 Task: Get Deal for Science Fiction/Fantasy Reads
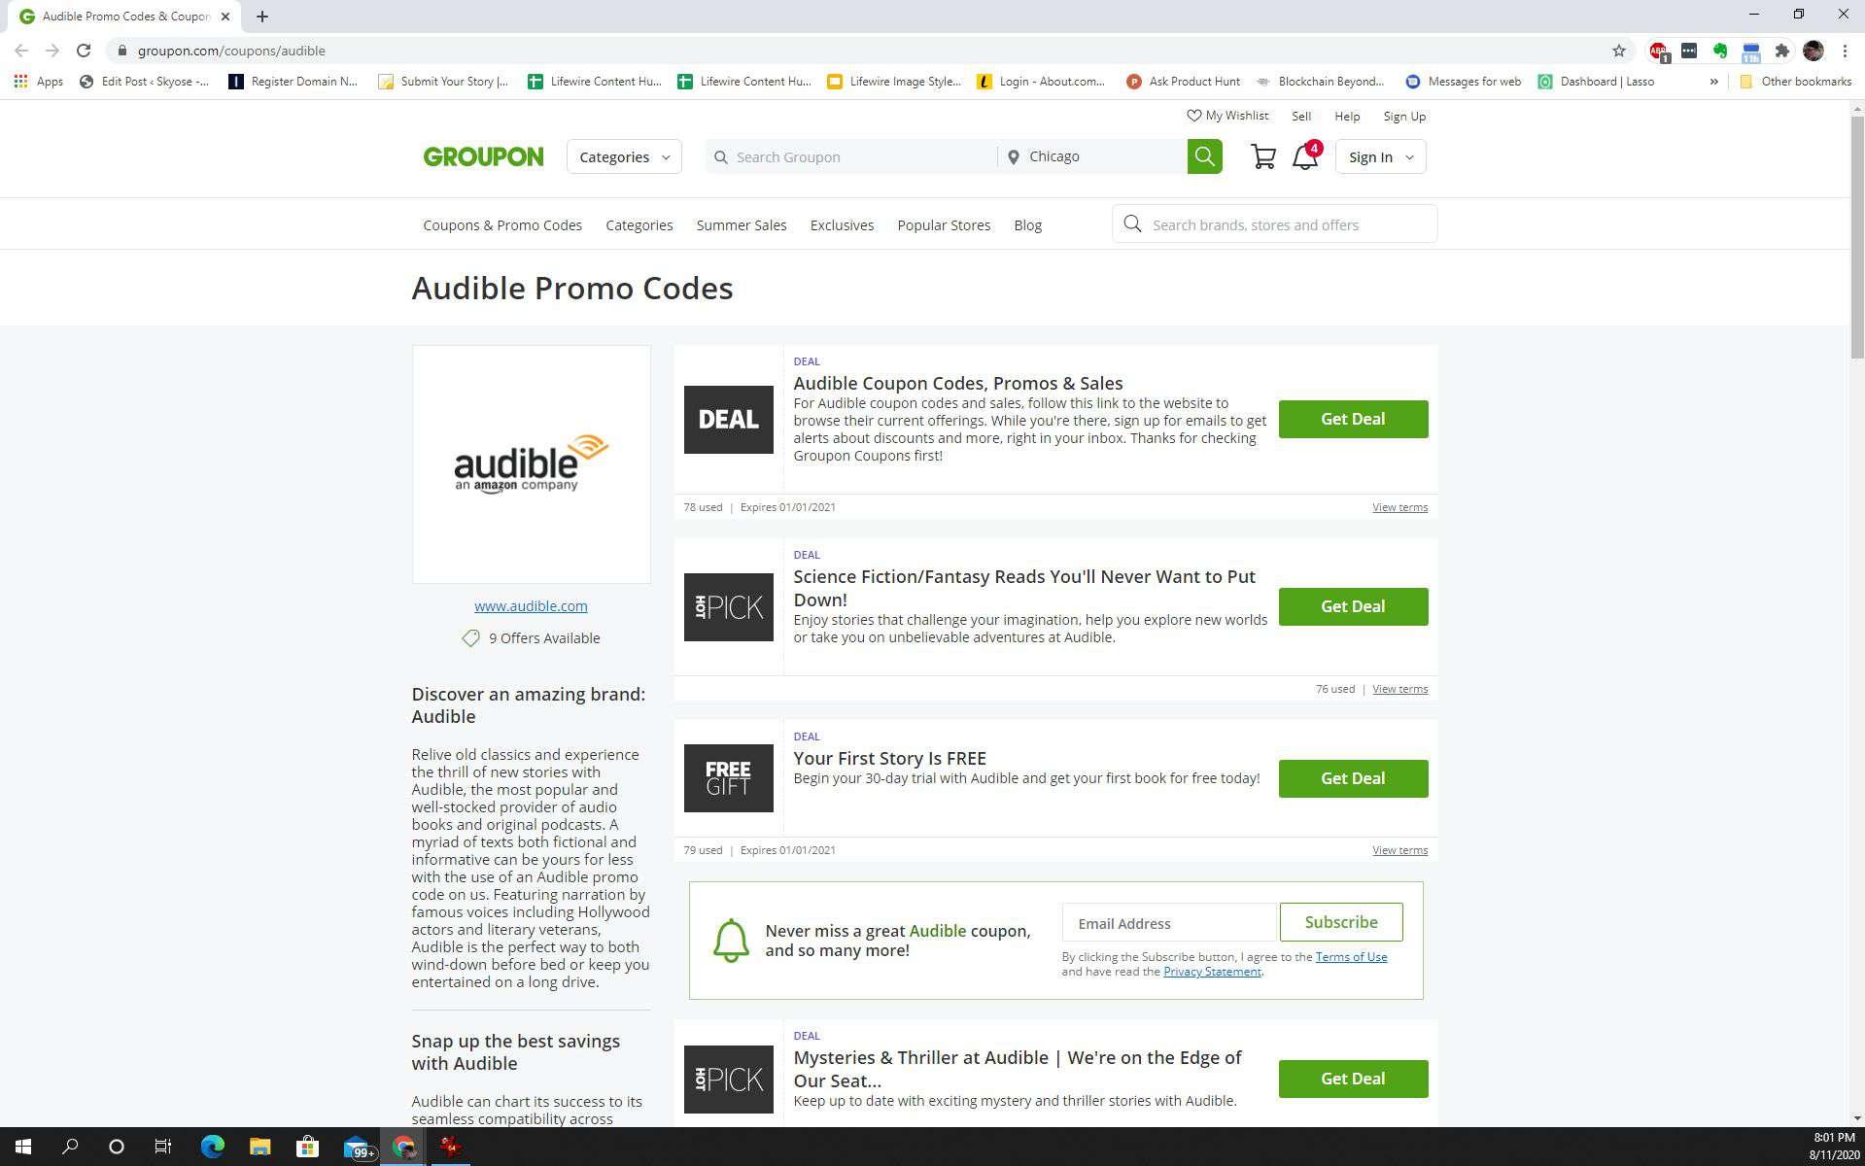tap(1353, 606)
